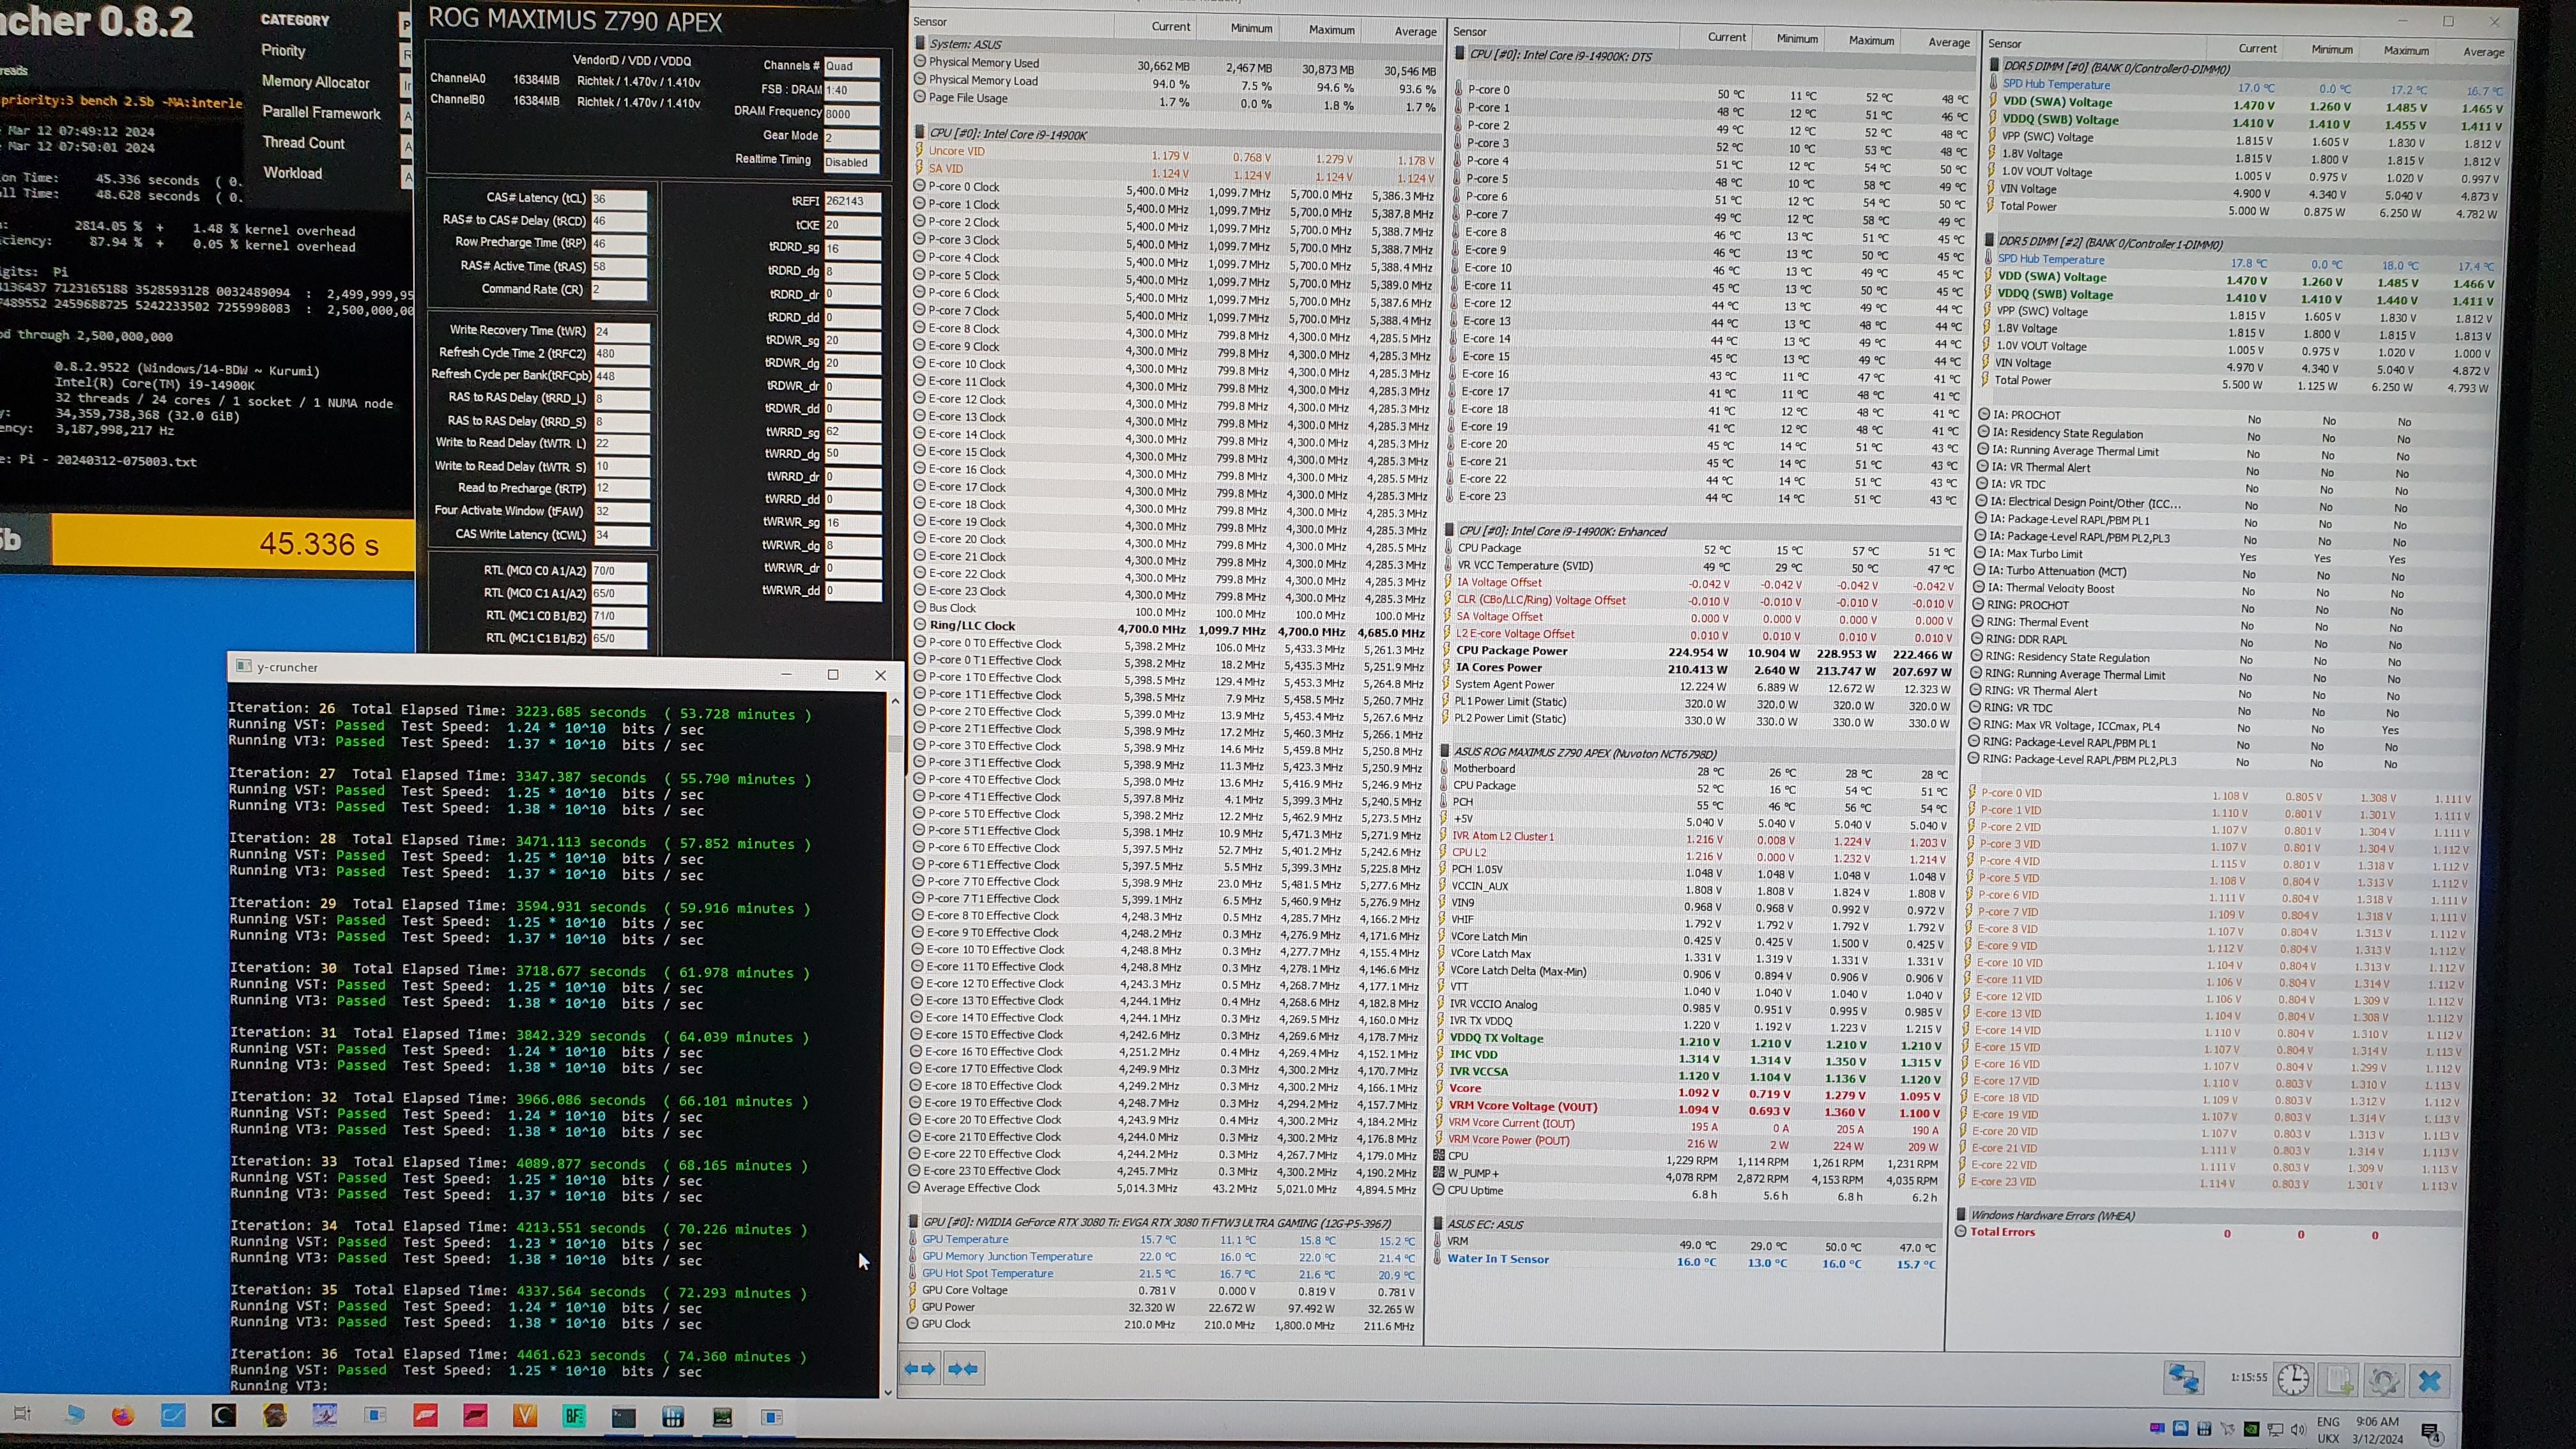Select Memory Allocator category
Screen dimensions: 2576x1449
click(x=315, y=82)
